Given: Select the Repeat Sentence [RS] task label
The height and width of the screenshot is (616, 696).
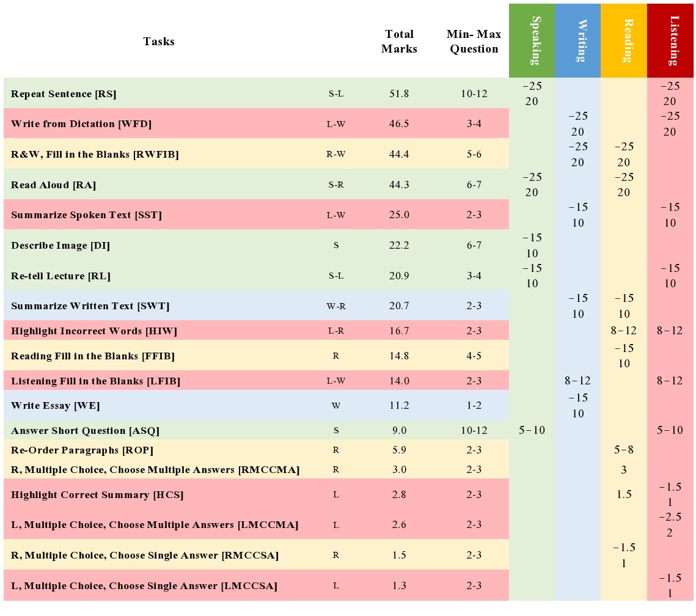Looking at the screenshot, I should (64, 94).
